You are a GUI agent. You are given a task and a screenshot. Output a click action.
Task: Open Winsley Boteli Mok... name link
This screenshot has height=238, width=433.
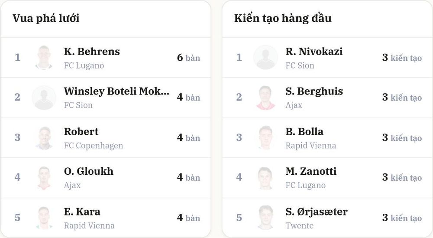(116, 91)
